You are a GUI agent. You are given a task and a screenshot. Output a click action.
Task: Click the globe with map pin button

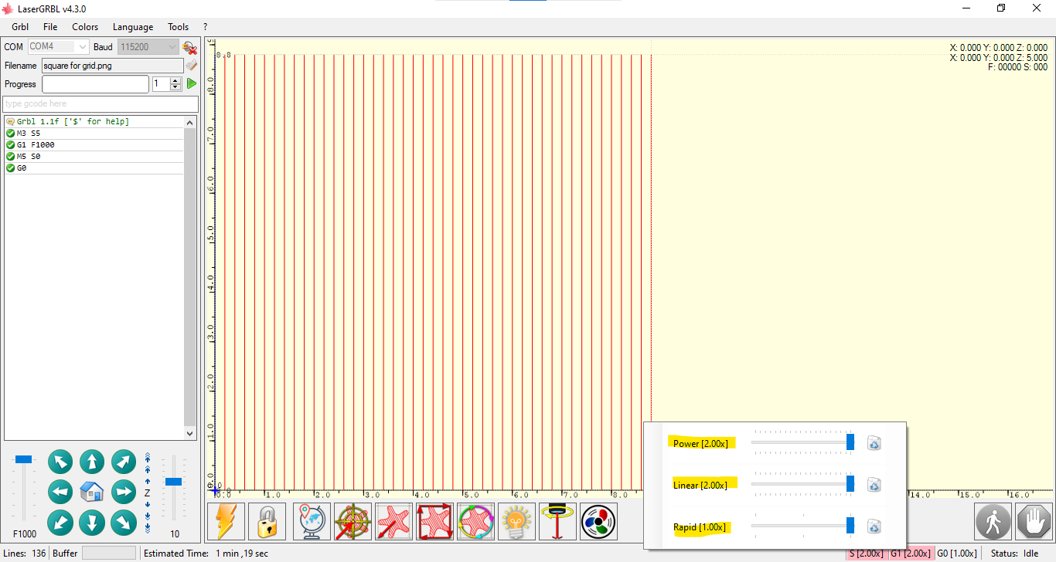(x=312, y=522)
